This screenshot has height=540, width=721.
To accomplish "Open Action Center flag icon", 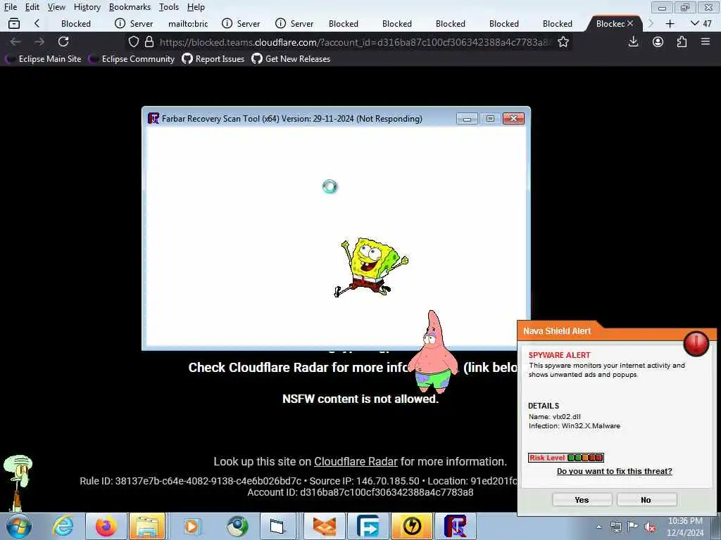I will click(633, 527).
